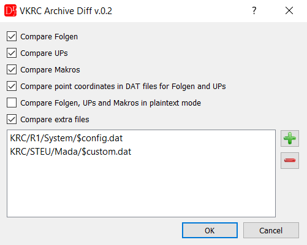Toggle the Compare UPs checkbox

tap(12, 53)
